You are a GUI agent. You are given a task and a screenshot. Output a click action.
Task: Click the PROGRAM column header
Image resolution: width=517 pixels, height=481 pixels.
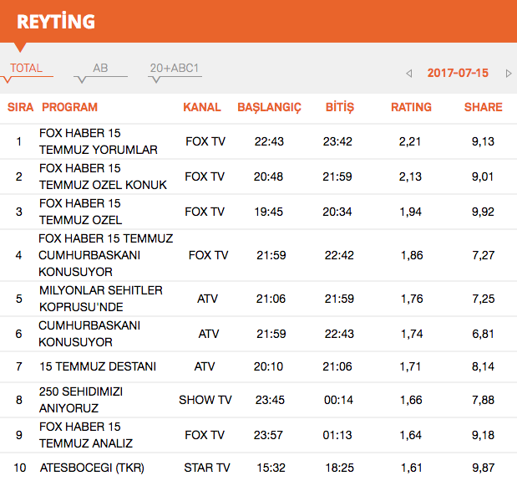point(69,107)
